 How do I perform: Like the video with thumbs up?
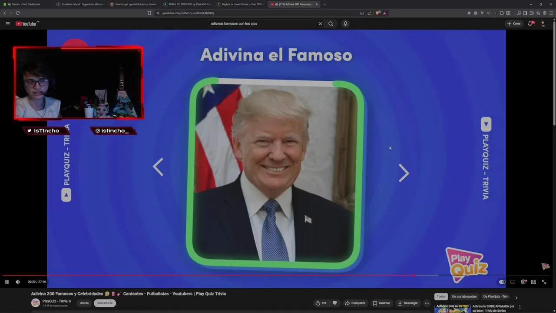(x=321, y=303)
